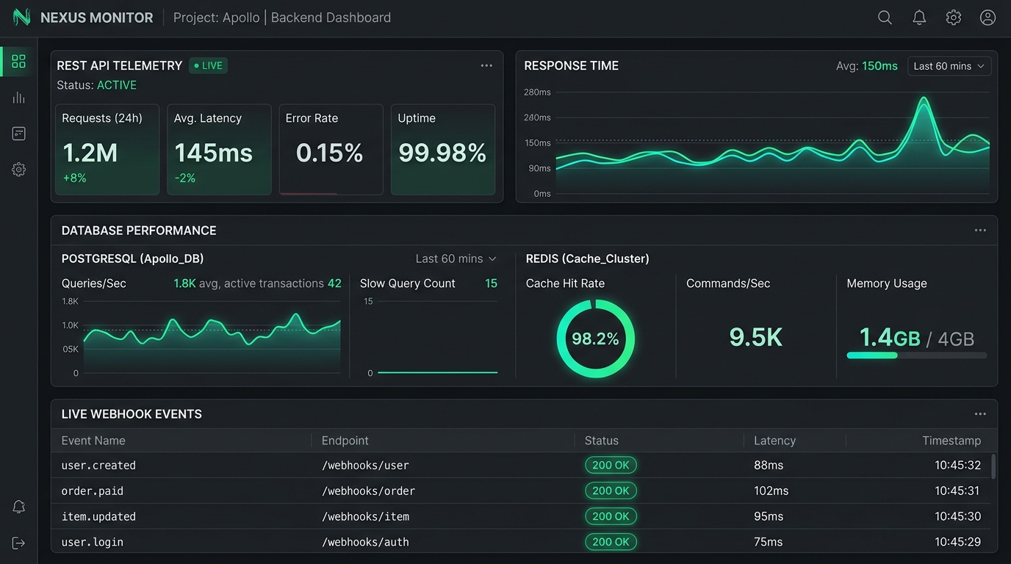Open Live Webhook Events more options menu
Image resolution: width=1011 pixels, height=564 pixels.
coord(980,414)
